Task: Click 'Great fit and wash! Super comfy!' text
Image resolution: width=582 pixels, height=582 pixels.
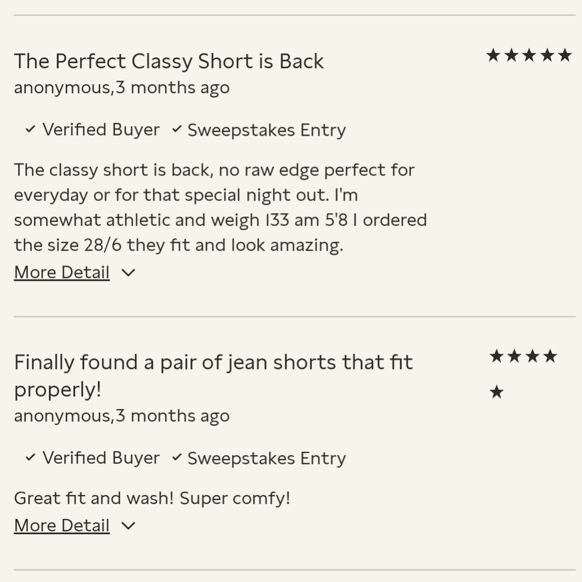Action: tap(152, 498)
